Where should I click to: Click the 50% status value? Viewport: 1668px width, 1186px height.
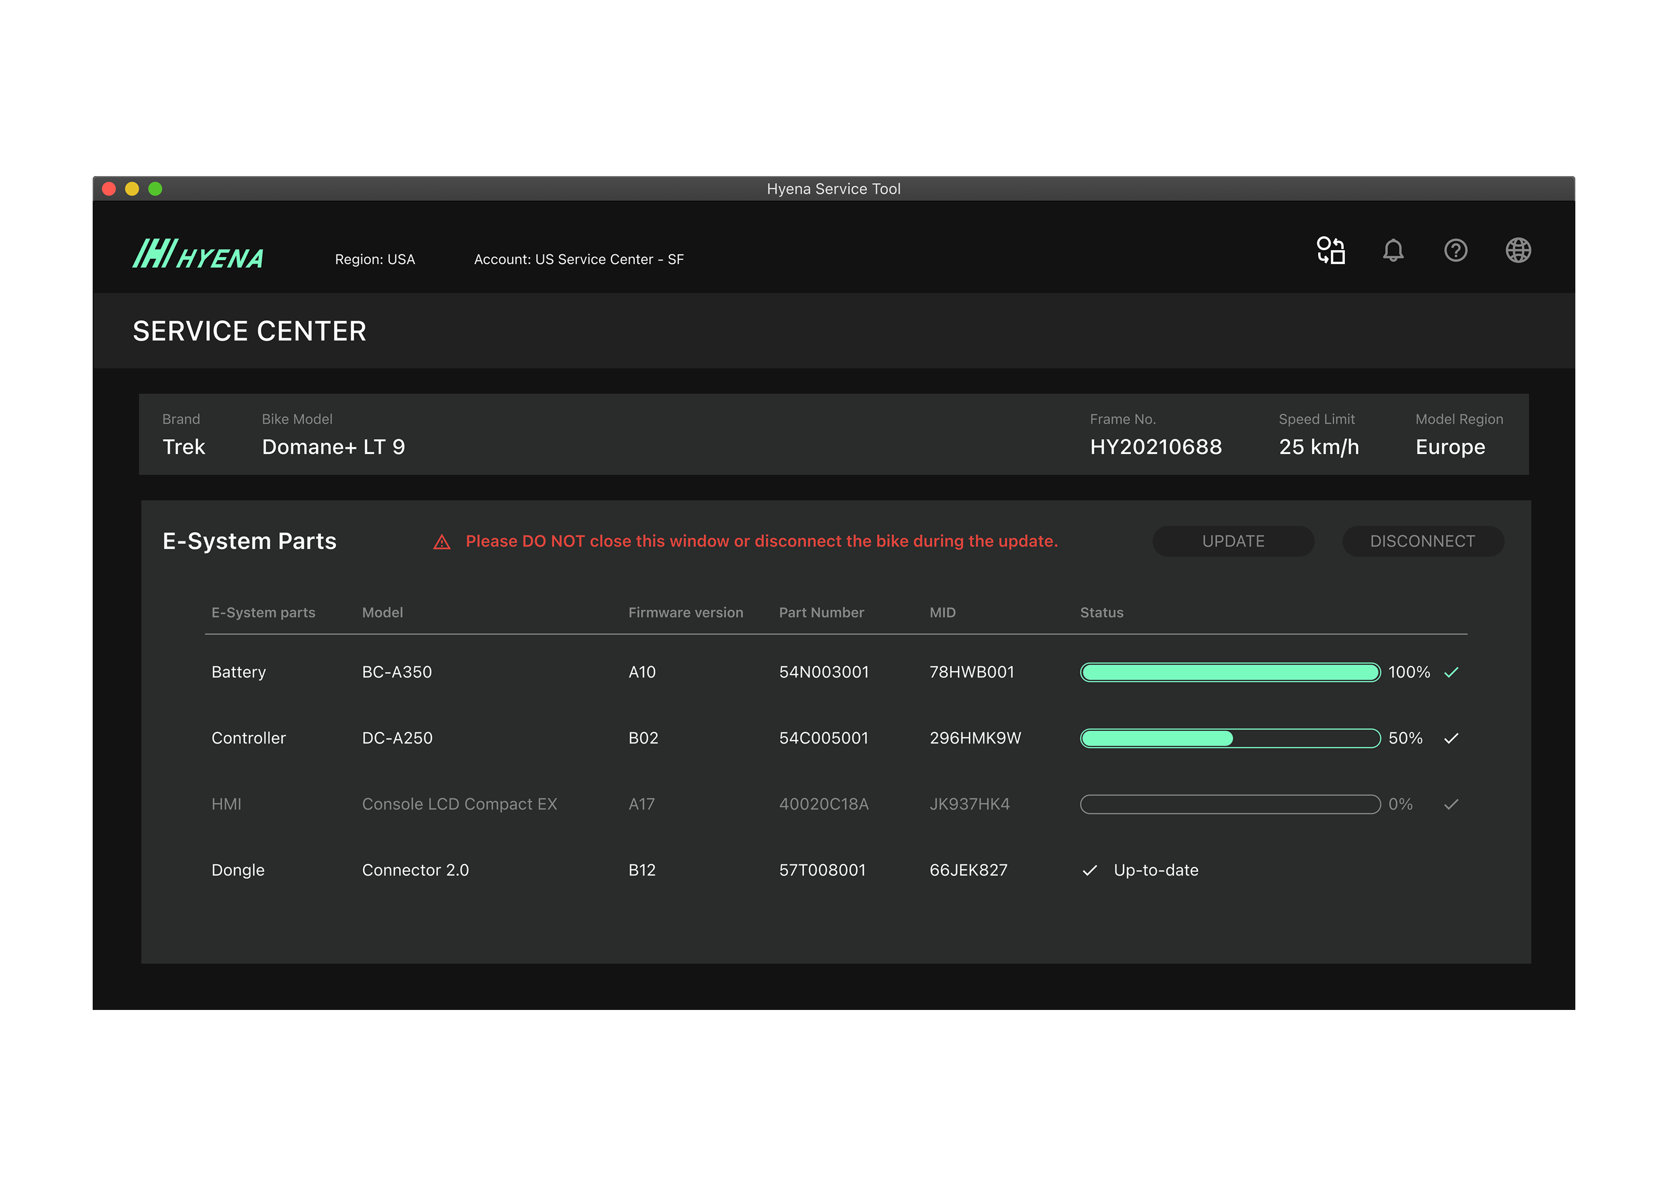pyautogui.click(x=1406, y=738)
